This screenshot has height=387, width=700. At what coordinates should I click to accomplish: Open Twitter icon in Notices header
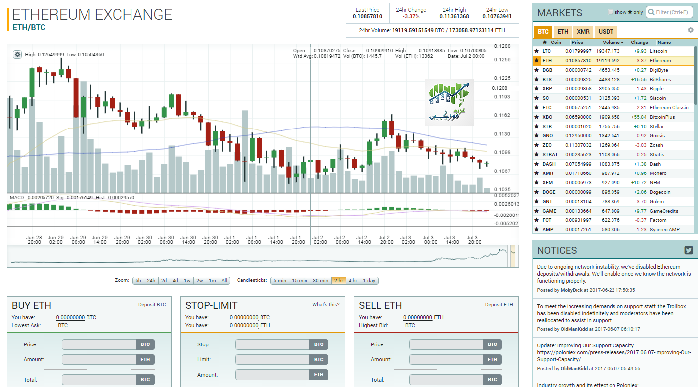coord(689,250)
